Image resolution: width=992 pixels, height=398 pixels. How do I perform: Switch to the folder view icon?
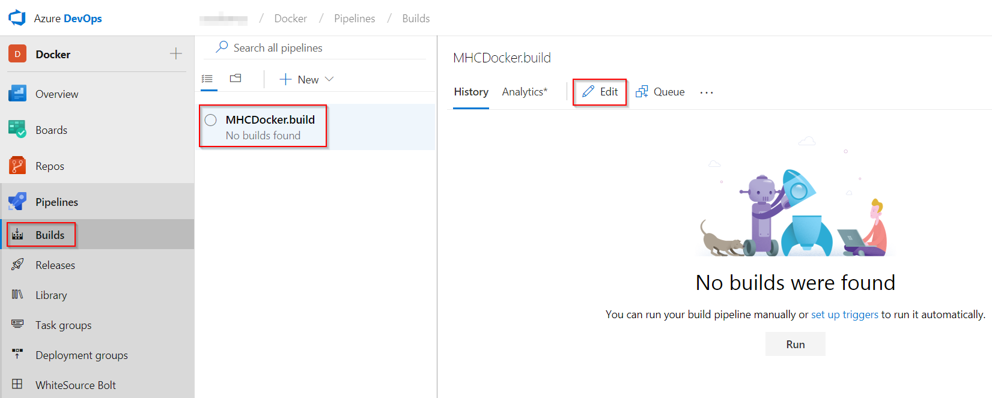(236, 79)
